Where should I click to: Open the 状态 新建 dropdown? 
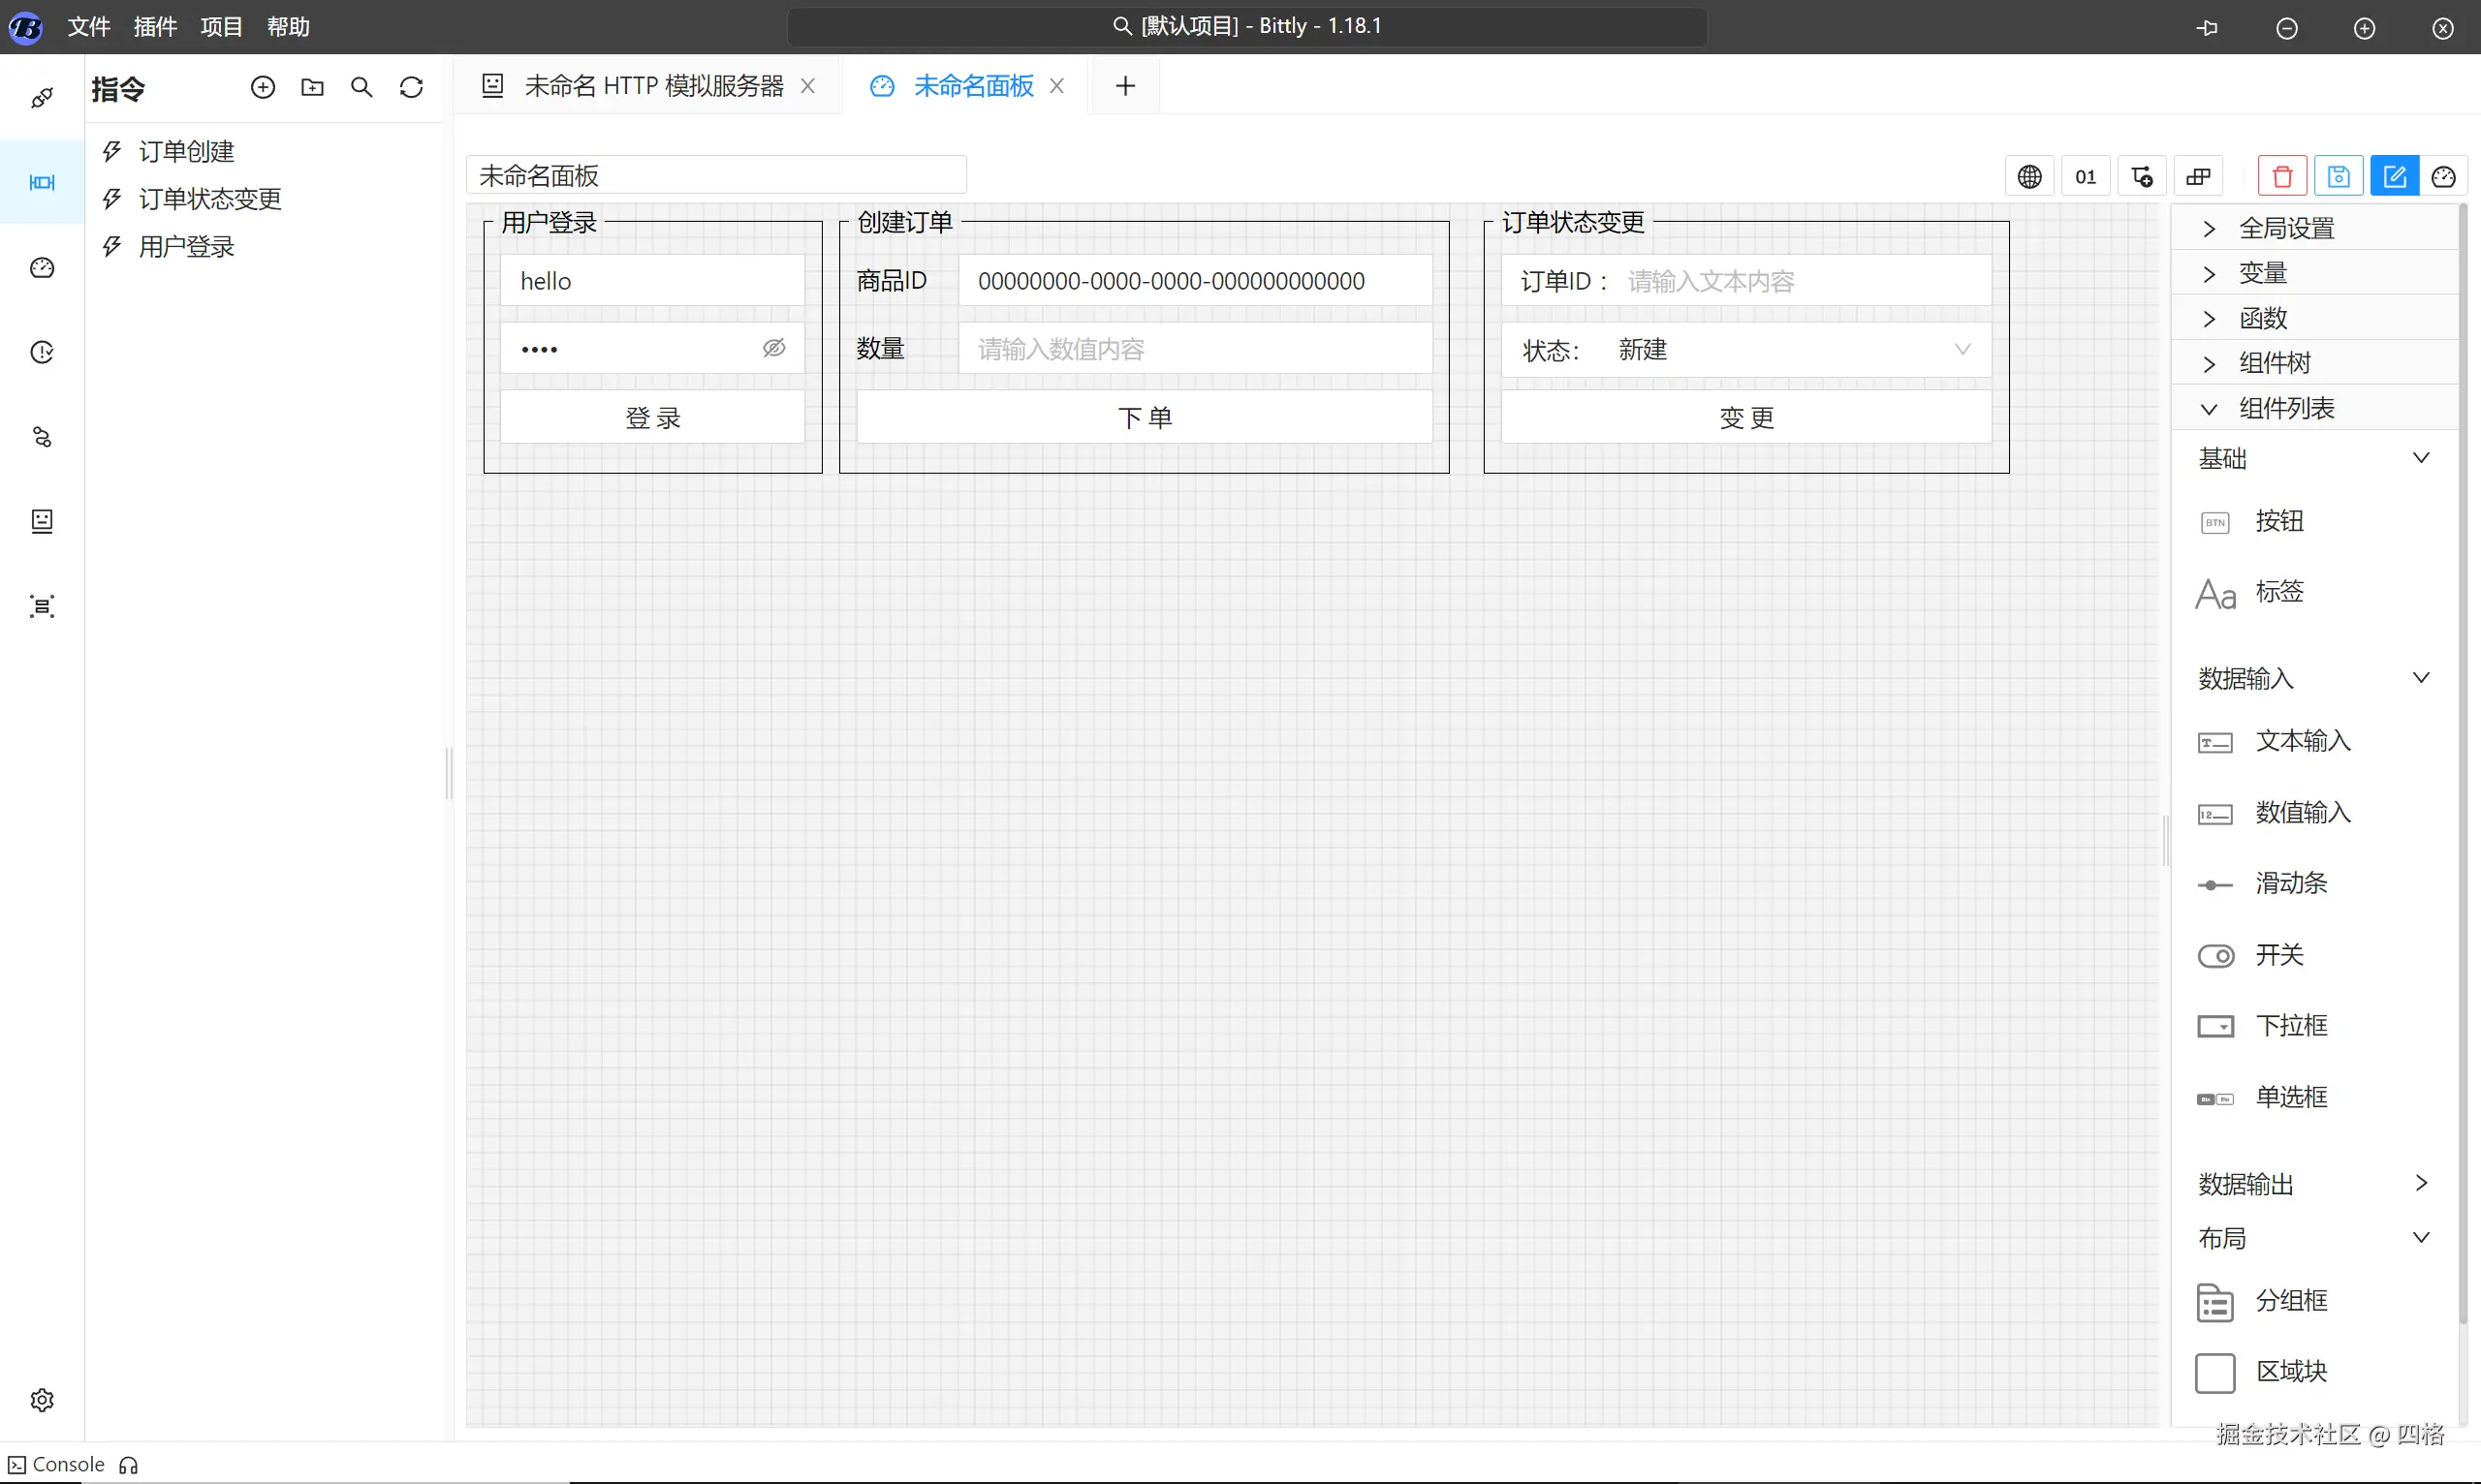(x=1791, y=350)
